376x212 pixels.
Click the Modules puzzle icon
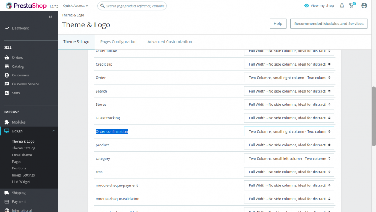point(7,122)
